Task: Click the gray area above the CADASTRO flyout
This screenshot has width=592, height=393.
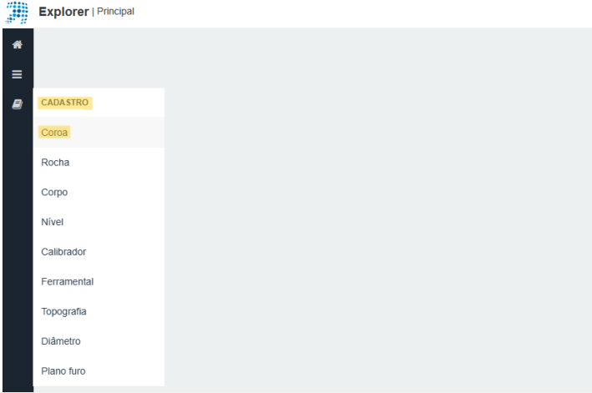Action: click(x=99, y=58)
